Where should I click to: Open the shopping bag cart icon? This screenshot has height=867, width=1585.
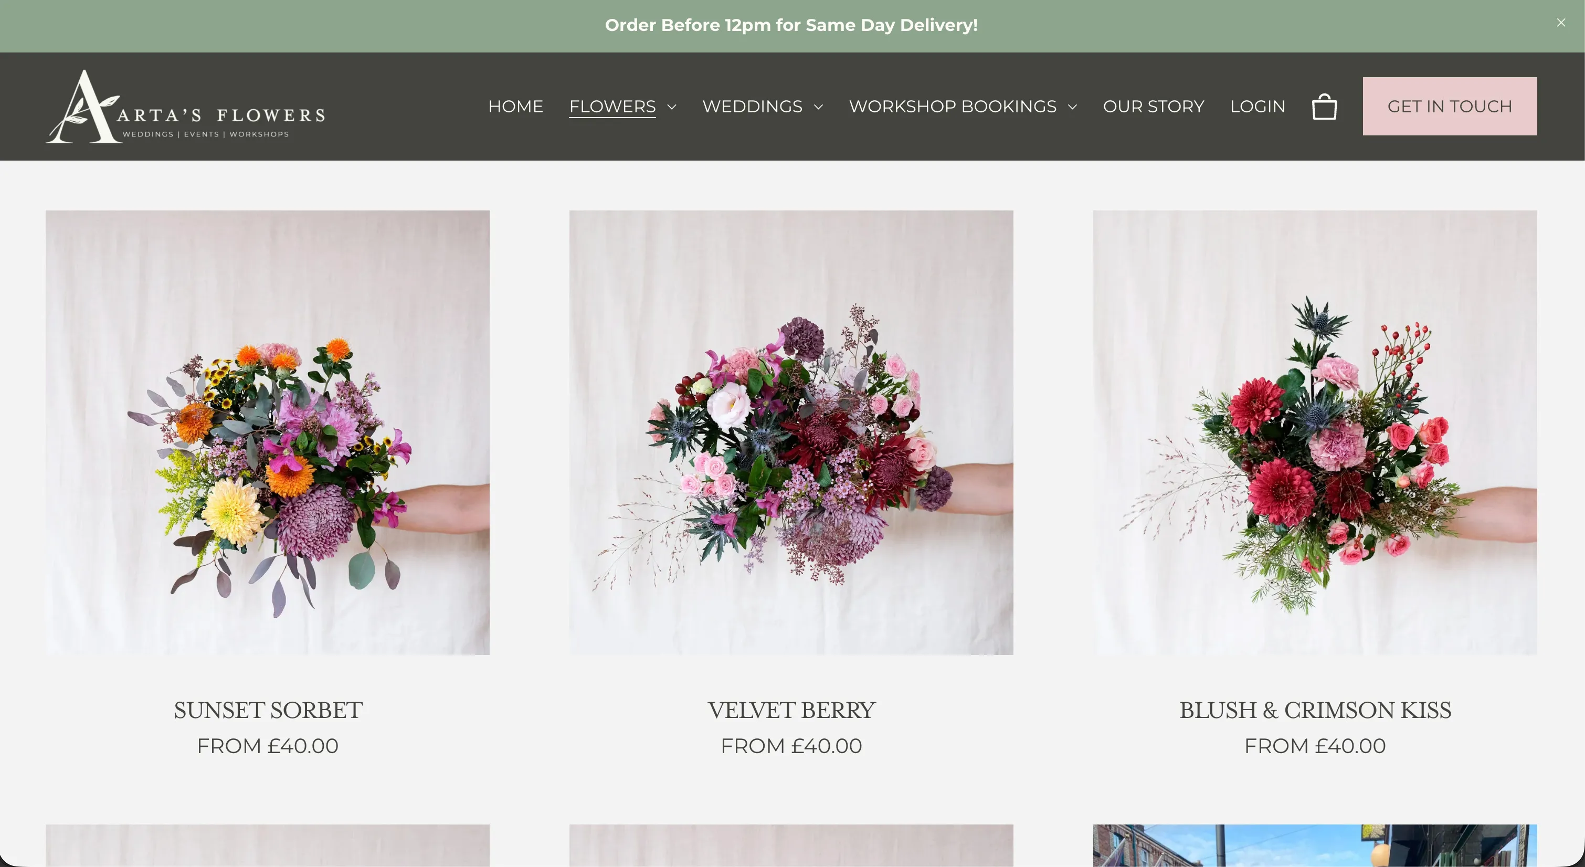coord(1324,107)
